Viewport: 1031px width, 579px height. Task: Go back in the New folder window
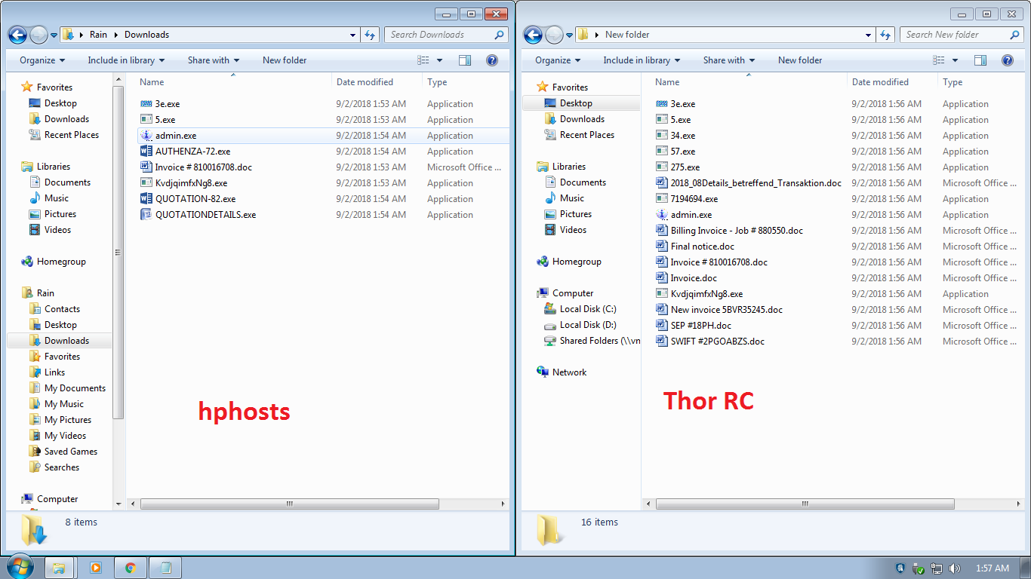pyautogui.click(x=533, y=35)
